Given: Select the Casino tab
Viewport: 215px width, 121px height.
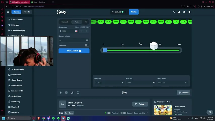Looking at the screenshot, I should [x=16, y=12].
